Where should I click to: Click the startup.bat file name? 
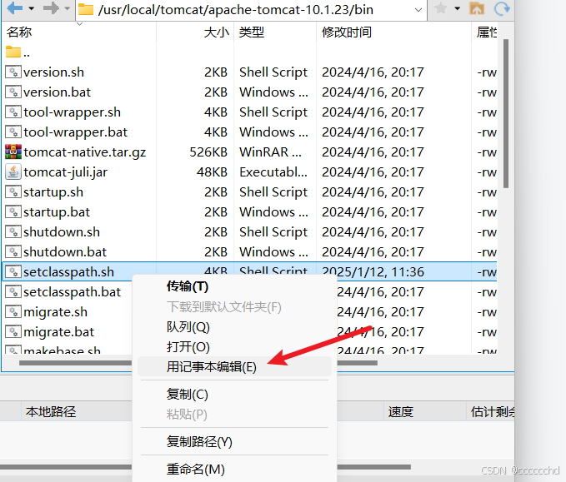pyautogui.click(x=57, y=212)
